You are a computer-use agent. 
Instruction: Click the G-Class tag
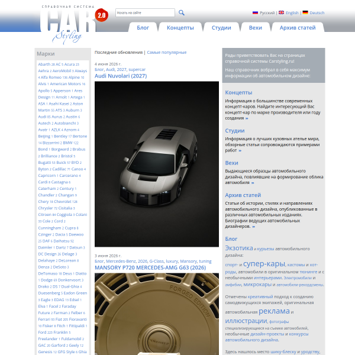tap(156, 262)
